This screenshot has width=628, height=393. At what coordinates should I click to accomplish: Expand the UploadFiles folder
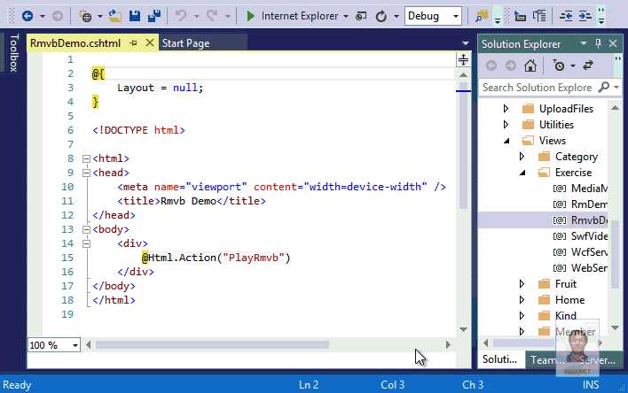pyautogui.click(x=506, y=108)
